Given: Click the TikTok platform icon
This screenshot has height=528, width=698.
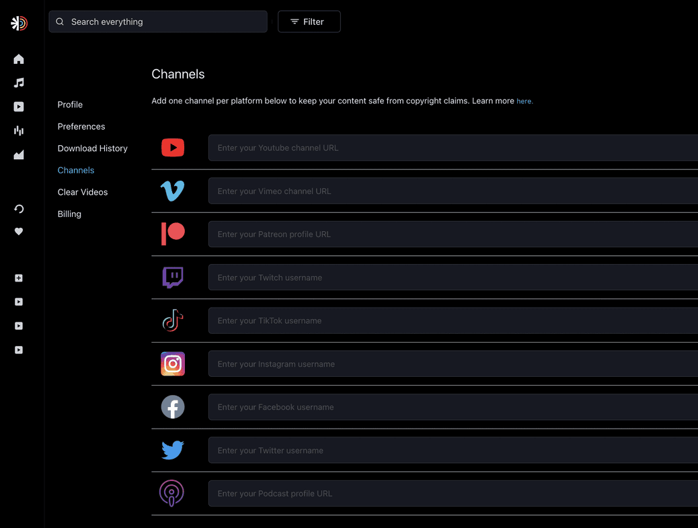Looking at the screenshot, I should tap(173, 320).
